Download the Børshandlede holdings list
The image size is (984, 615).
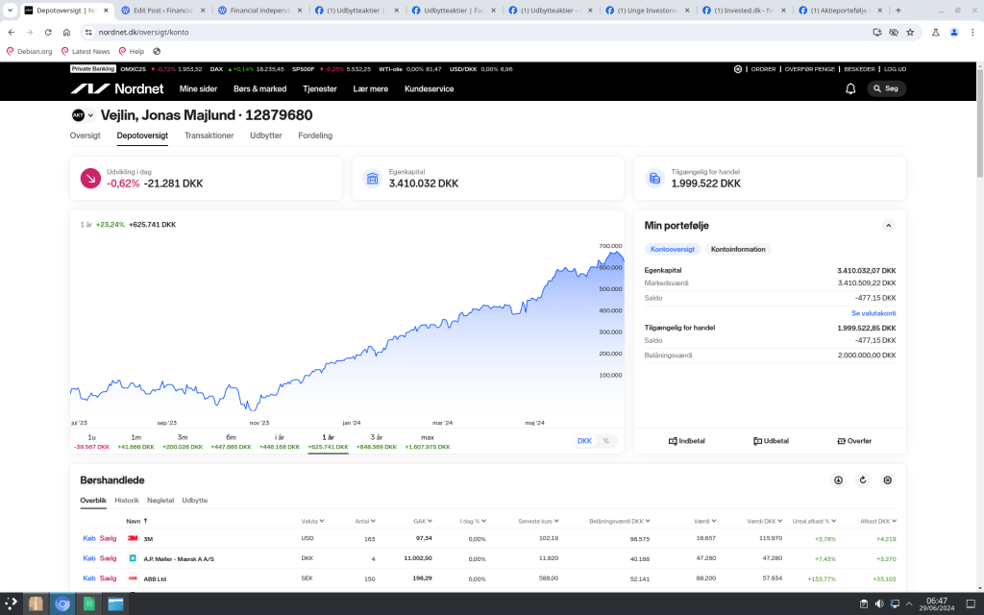click(x=838, y=480)
